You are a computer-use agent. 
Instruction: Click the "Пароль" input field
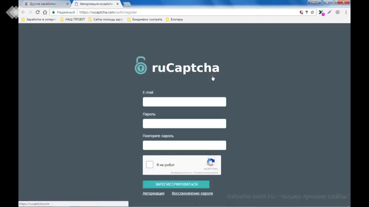click(184, 124)
